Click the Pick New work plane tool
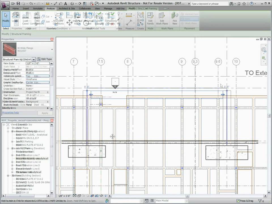This screenshot has height=204, width=272. pyautogui.click(x=175, y=19)
